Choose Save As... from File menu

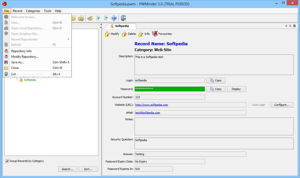point(37,62)
